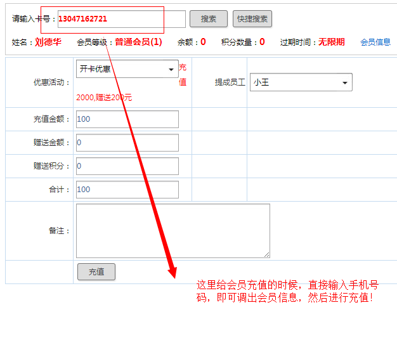Click the 合计 total field
This screenshot has height=338, width=397.
(127, 190)
